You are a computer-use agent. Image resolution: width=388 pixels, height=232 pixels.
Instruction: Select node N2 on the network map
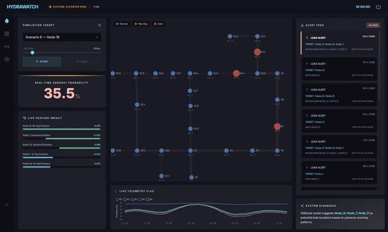point(191,177)
